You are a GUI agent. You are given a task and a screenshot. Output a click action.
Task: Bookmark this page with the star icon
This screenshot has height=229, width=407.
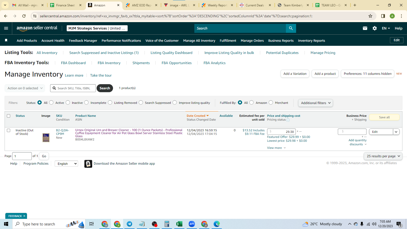370,16
